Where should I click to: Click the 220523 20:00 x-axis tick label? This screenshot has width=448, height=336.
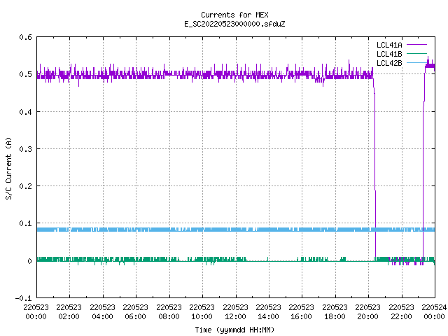coord(368,312)
